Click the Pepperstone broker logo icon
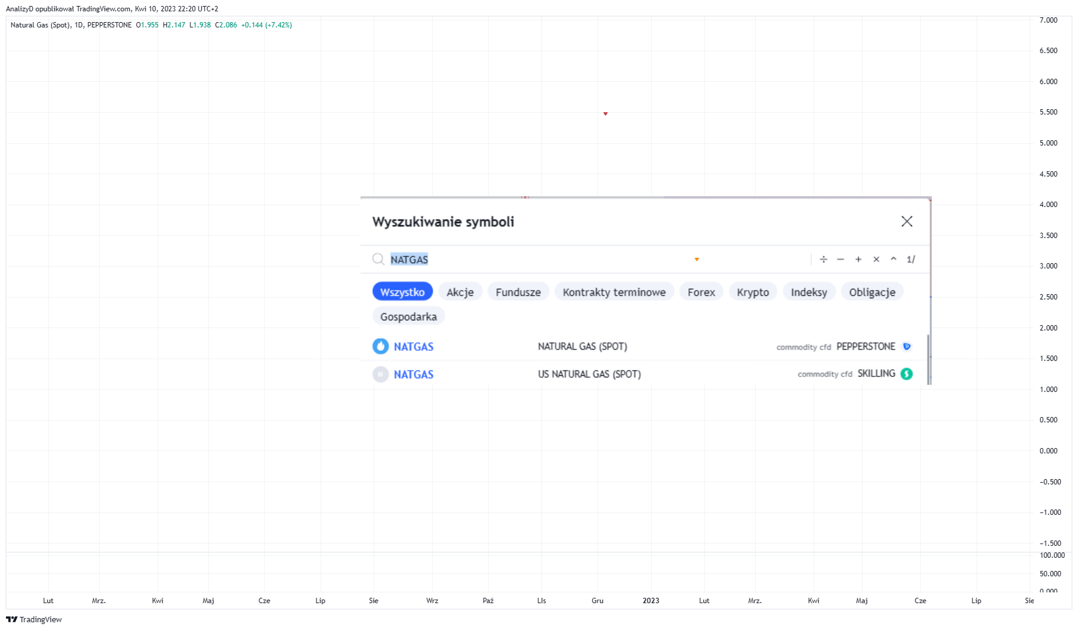Viewport: 1078px width, 630px height. [x=907, y=346]
